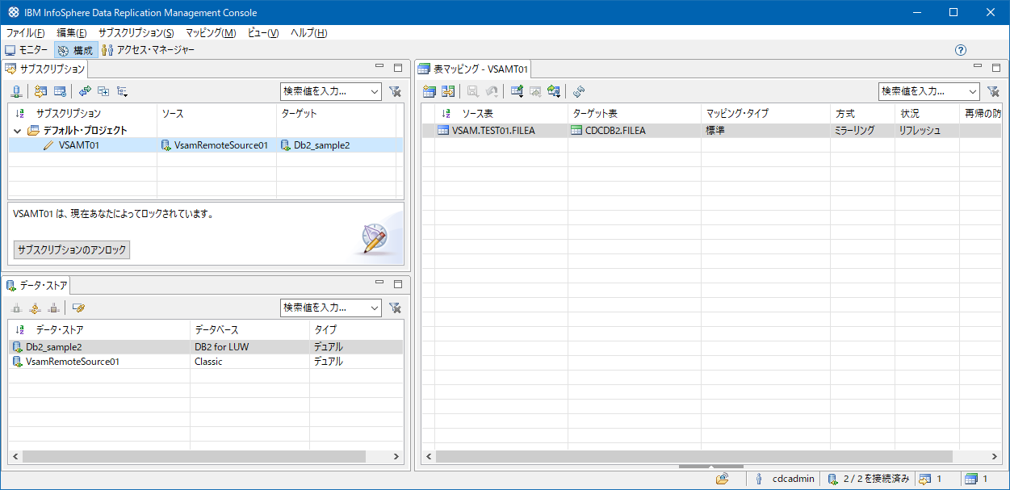Select the VSAMT01 subscription row
Viewport: 1010px width, 490px height.
tap(206, 145)
